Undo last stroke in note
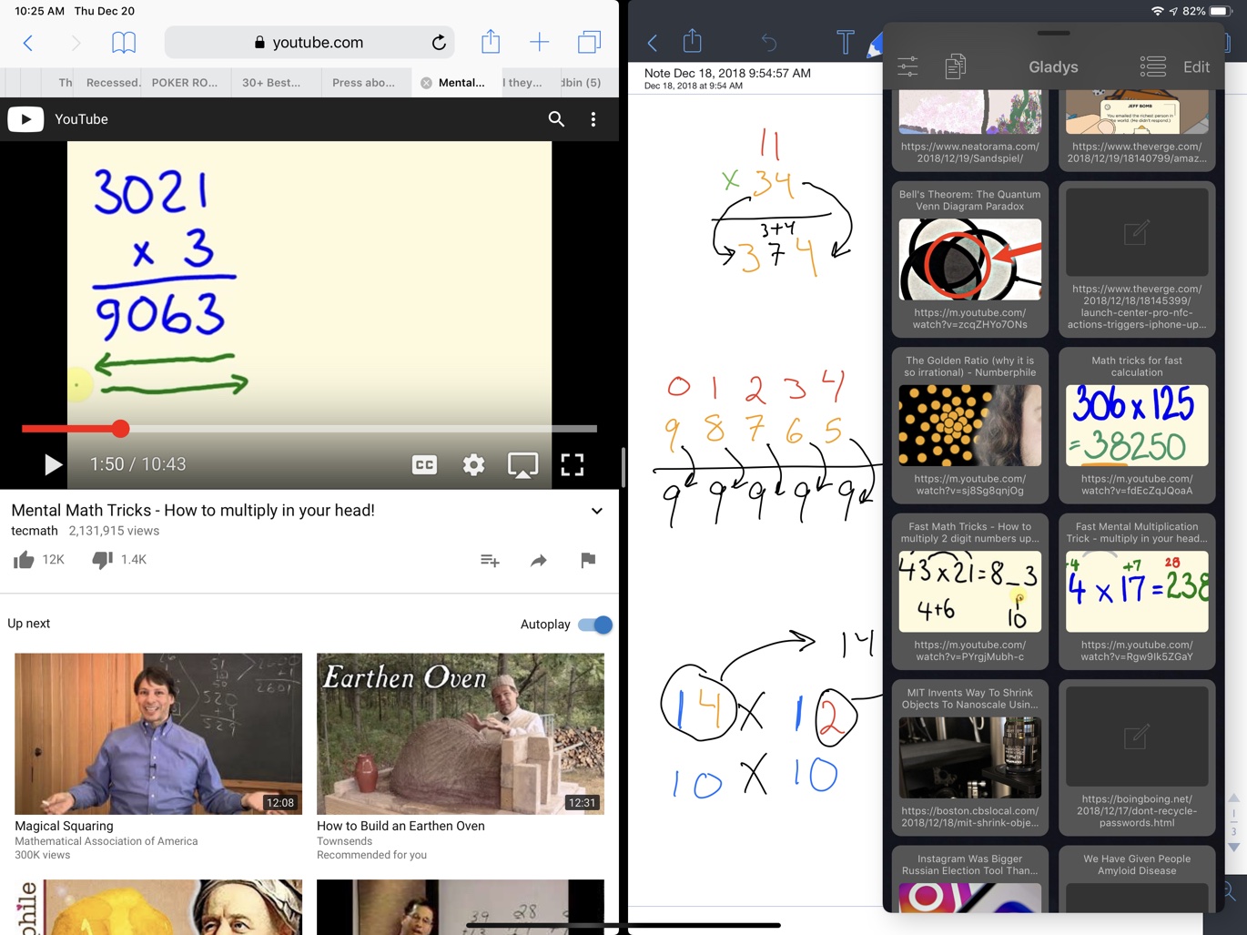 (x=769, y=42)
